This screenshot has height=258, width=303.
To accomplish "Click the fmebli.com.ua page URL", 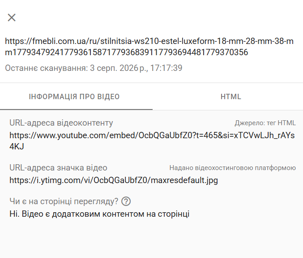I will click(x=149, y=47).
